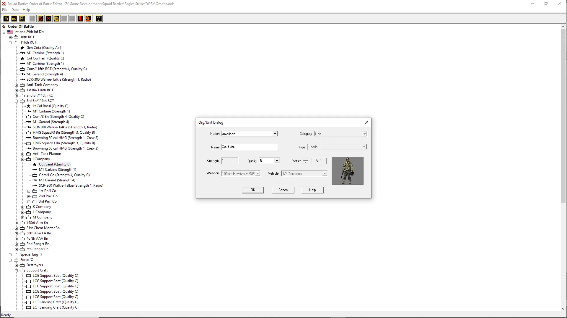Click the orange person silhouette icon
This screenshot has width=567, height=318.
88,19
